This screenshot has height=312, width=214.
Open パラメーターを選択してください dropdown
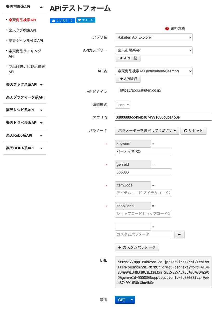(147, 131)
